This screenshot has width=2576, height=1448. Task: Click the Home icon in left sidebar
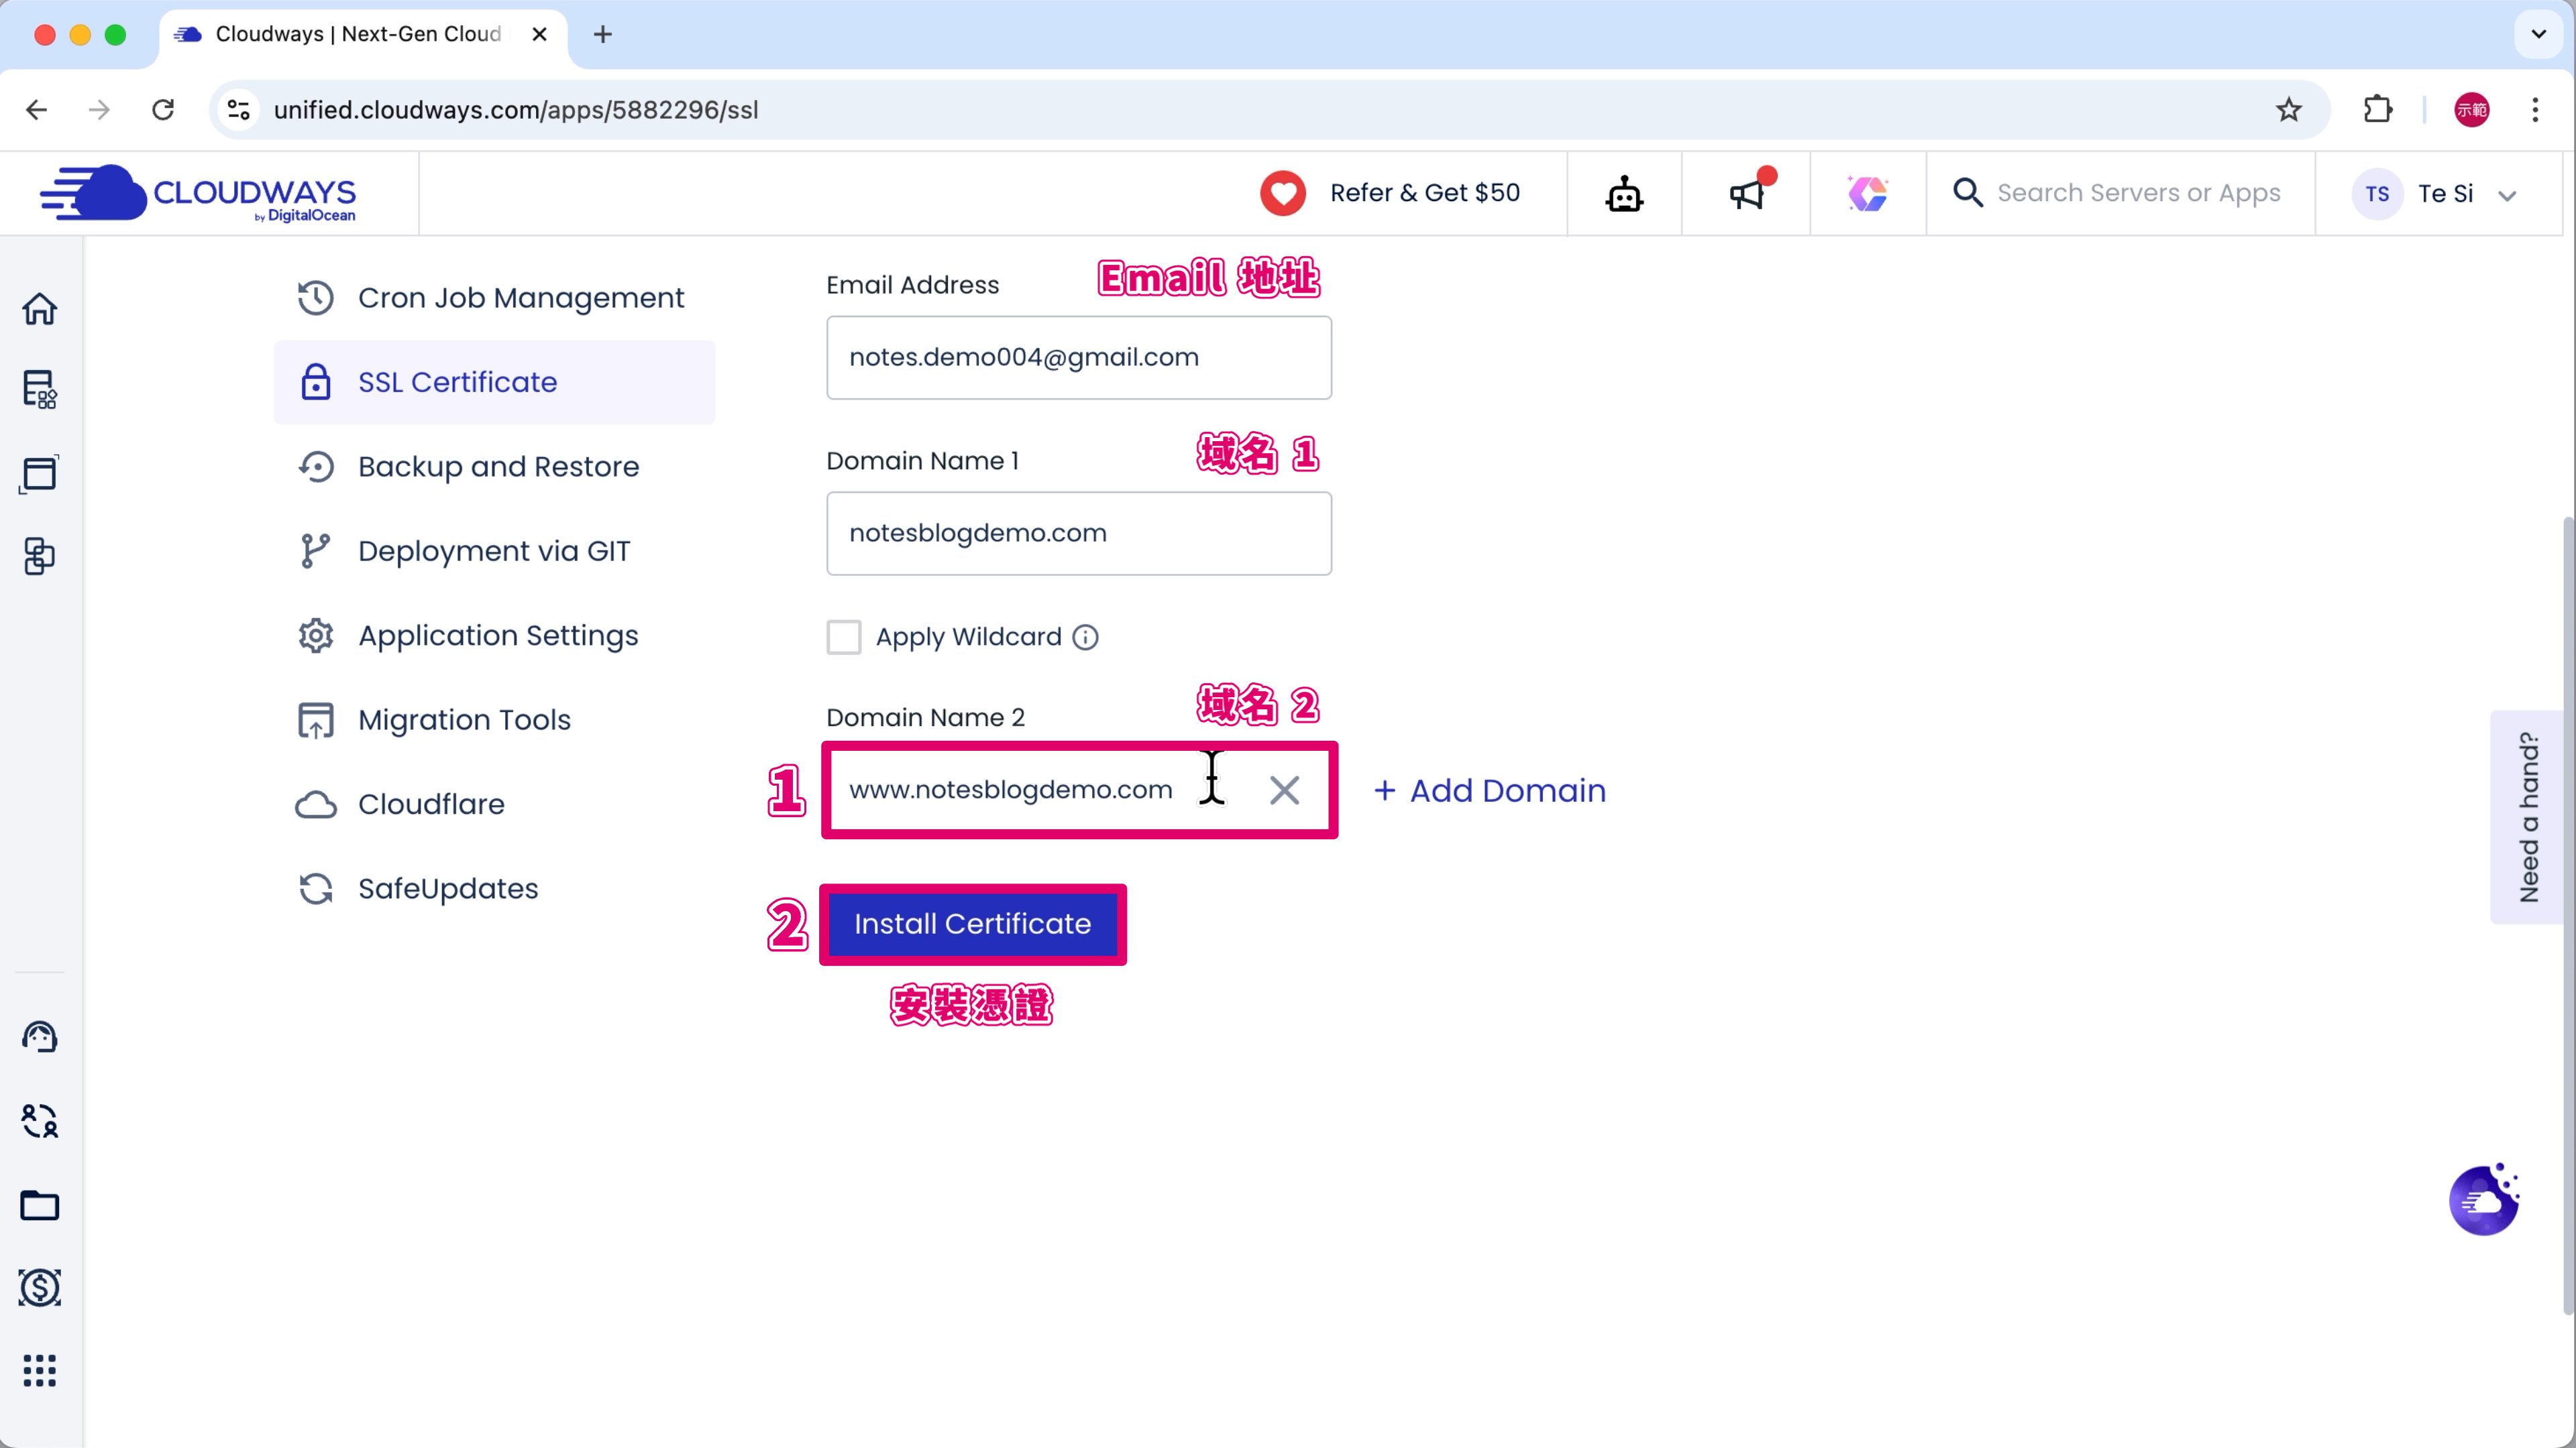click(x=40, y=309)
